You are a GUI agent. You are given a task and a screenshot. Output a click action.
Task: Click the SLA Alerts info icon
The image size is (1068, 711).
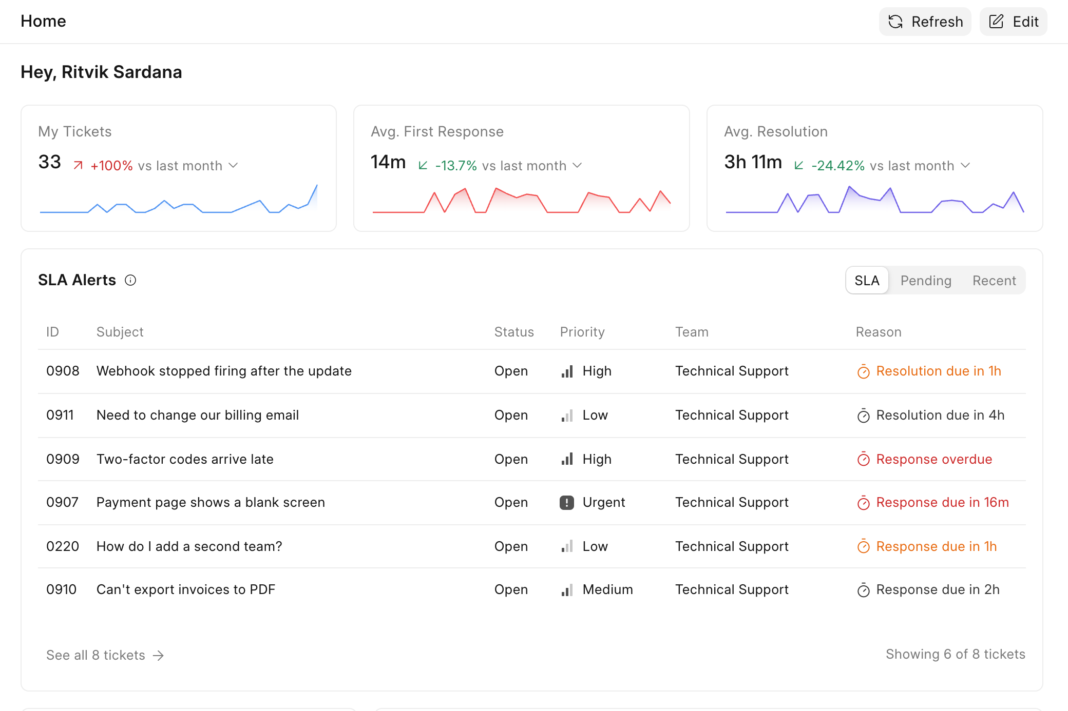click(x=130, y=280)
